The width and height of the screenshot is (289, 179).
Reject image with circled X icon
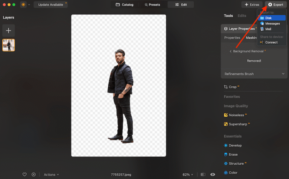(x=33, y=174)
